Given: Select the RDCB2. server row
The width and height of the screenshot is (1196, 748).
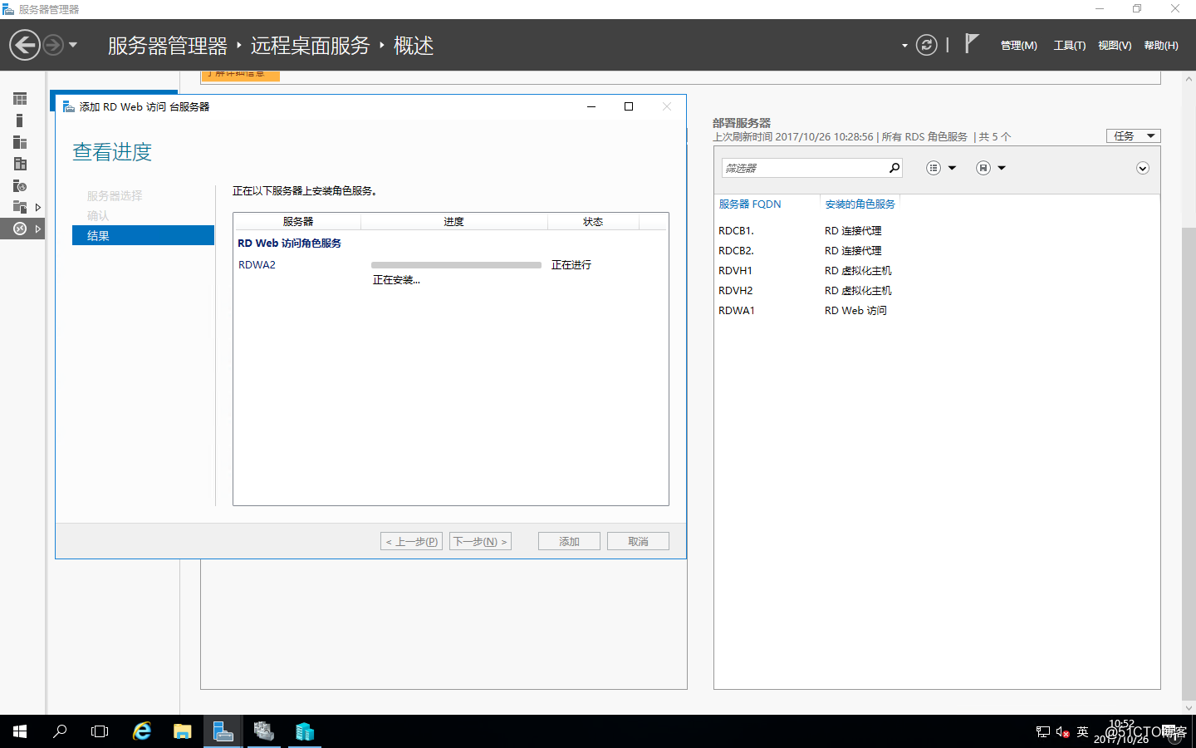Looking at the screenshot, I should pyautogui.click(x=936, y=250).
